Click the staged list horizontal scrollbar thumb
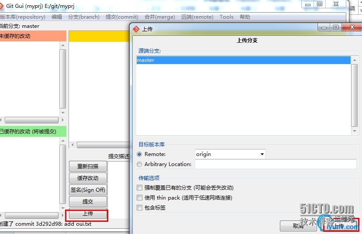 31,216
